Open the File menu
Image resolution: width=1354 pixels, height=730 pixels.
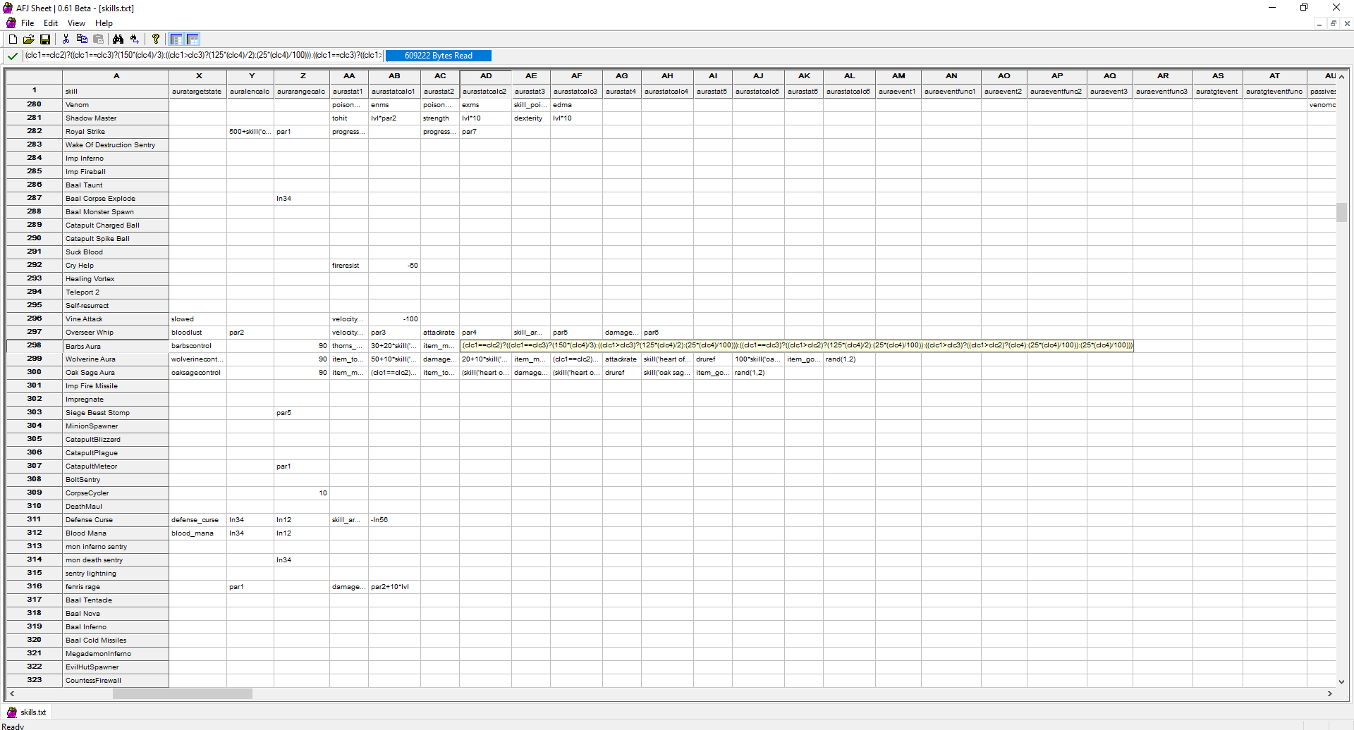click(28, 23)
